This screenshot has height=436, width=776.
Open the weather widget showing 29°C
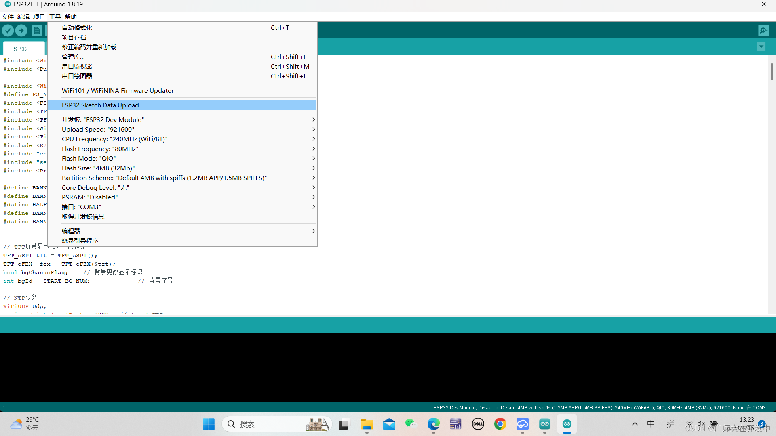pos(25,424)
